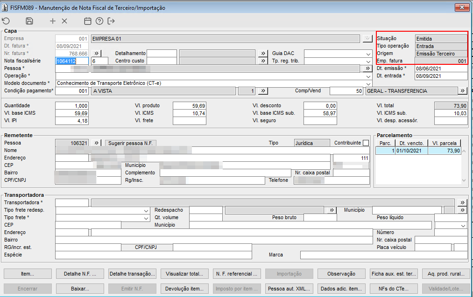This screenshot has height=297, width=473.
Task: Click lookup arrows next to Remetente Pessoa code
Action: [x=97, y=143]
